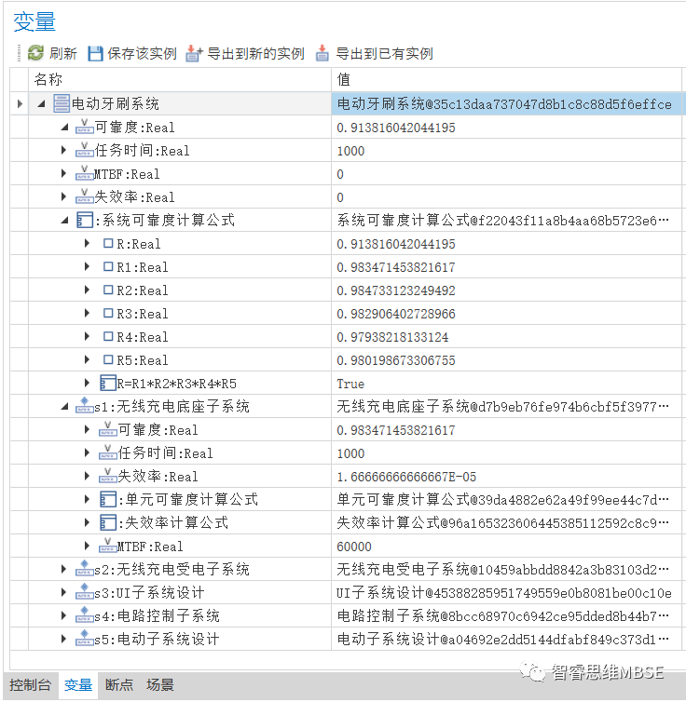Click 导出到新的实例 button label
Image resolution: width=686 pixels, height=702 pixels.
[x=255, y=53]
